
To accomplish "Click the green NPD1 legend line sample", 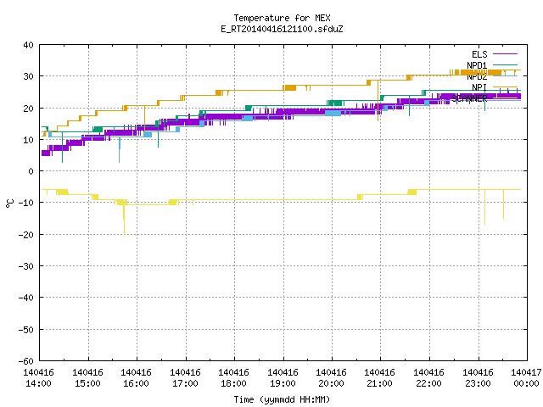I will [506, 64].
